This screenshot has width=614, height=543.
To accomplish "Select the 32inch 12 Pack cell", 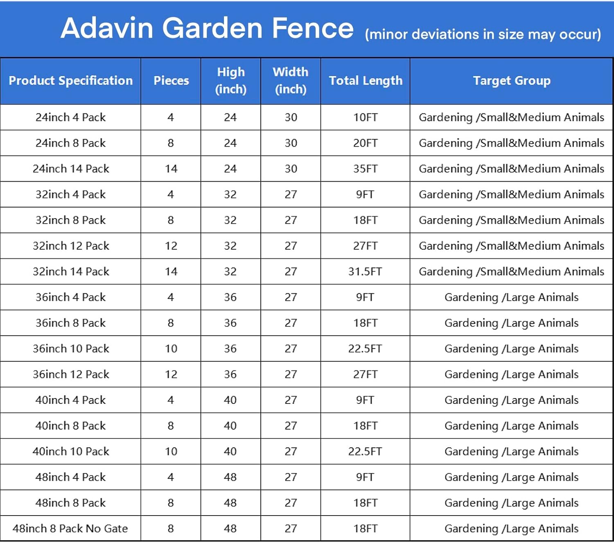I will (70, 246).
